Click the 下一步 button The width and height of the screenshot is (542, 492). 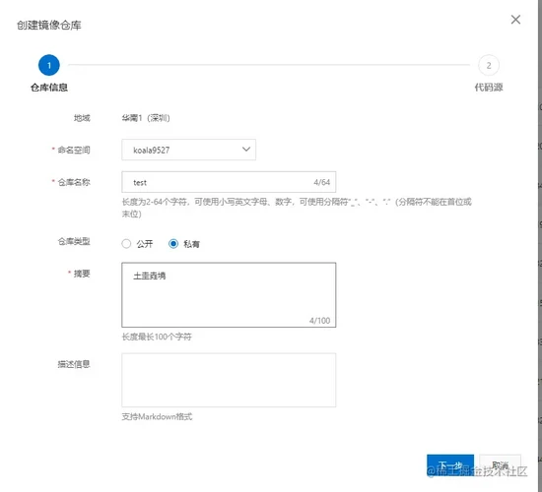[x=450, y=465]
